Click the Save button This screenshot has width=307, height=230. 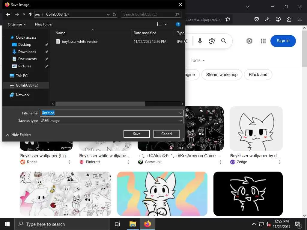137,134
